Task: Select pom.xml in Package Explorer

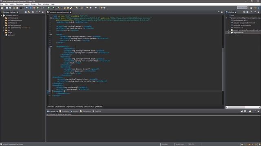Action: 11,35
